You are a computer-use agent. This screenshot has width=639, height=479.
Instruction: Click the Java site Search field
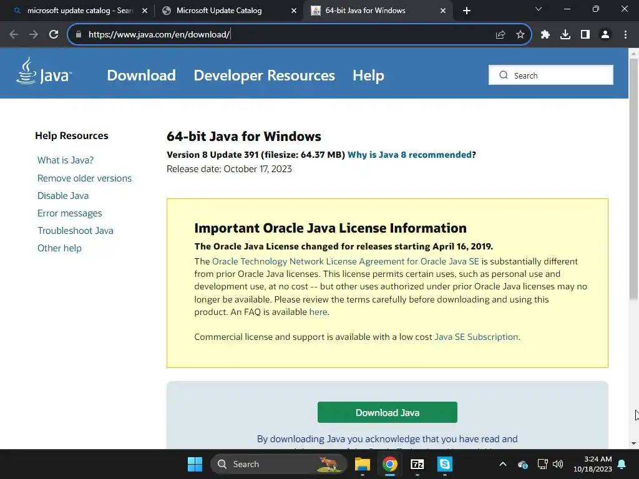point(551,75)
